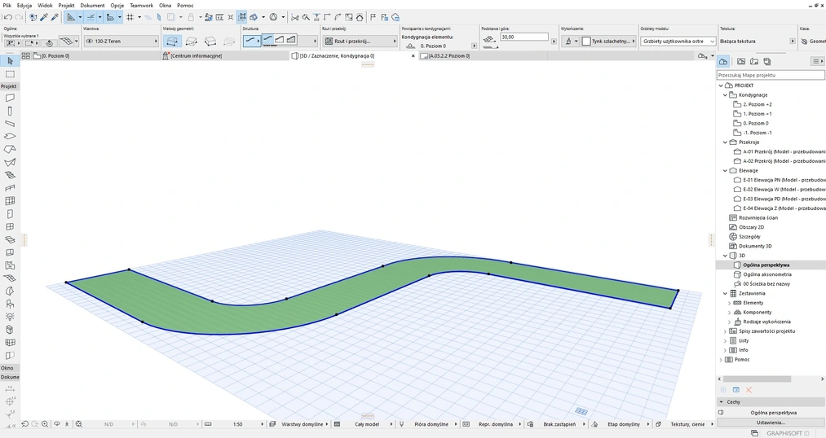Viewport: 826px width, 438px height.
Task: Open the Dokument menu
Action: click(92, 5)
